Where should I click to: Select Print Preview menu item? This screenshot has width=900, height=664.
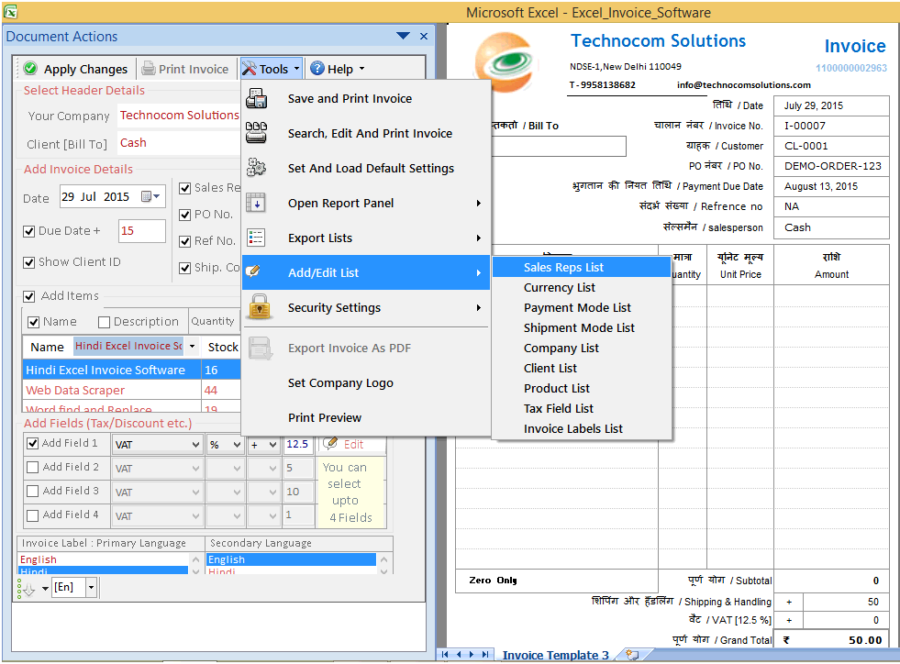tap(366, 418)
